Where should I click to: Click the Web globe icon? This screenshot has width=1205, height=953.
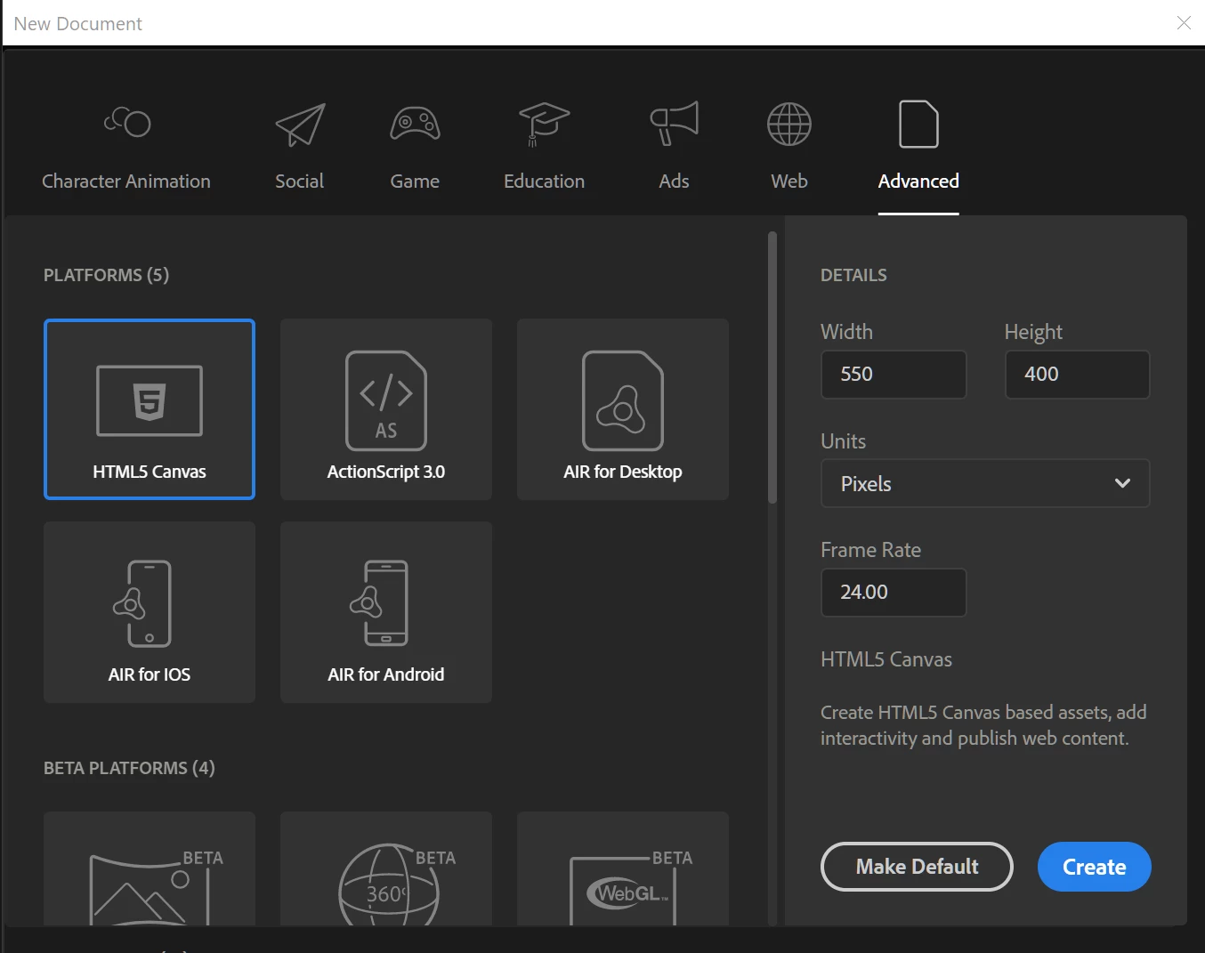[x=789, y=124]
